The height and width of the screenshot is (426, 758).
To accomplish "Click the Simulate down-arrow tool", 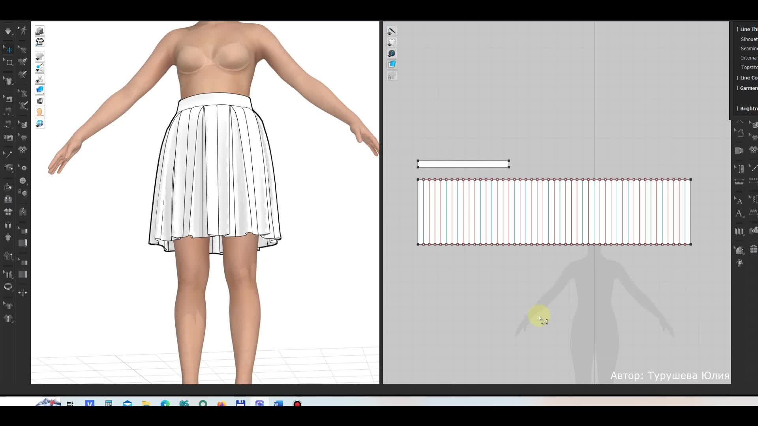I will [x=8, y=31].
